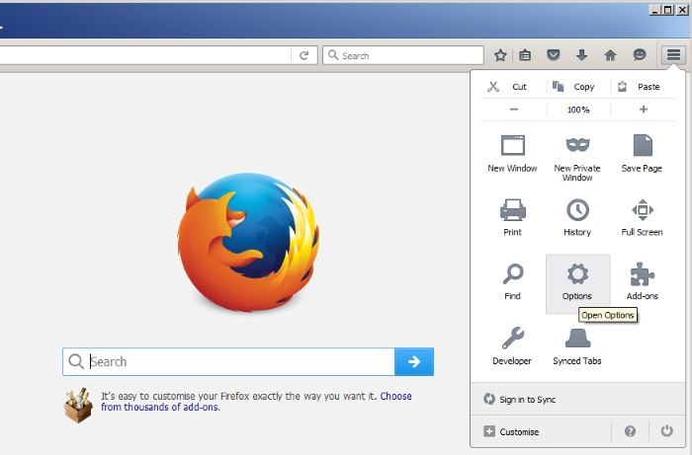Image resolution: width=692 pixels, height=455 pixels.
Task: Open help question mark icon
Action: [630, 431]
